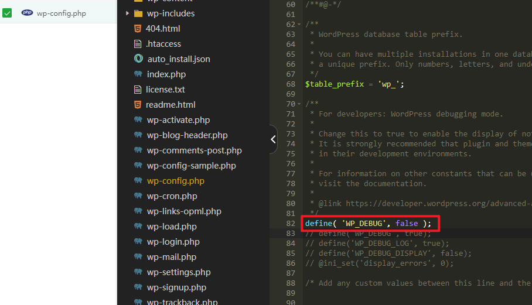Screen dimensions: 532x305
Task: Click the PHP elephant icon of index.php
Action: 138,74
